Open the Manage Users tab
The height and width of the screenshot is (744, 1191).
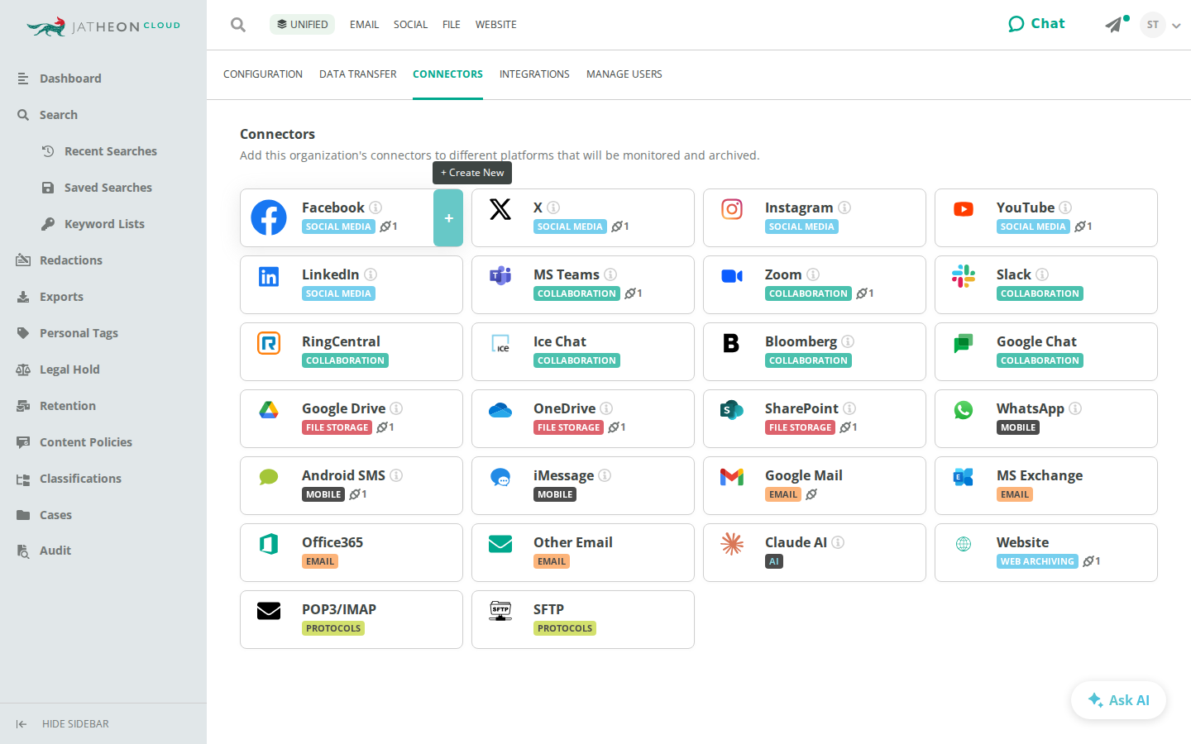click(624, 74)
